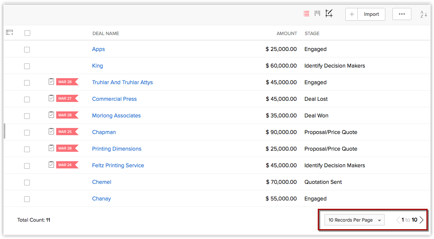Open the Truhlar And Truhlar Attys deal
The width and height of the screenshot is (434, 239).
pos(122,82)
